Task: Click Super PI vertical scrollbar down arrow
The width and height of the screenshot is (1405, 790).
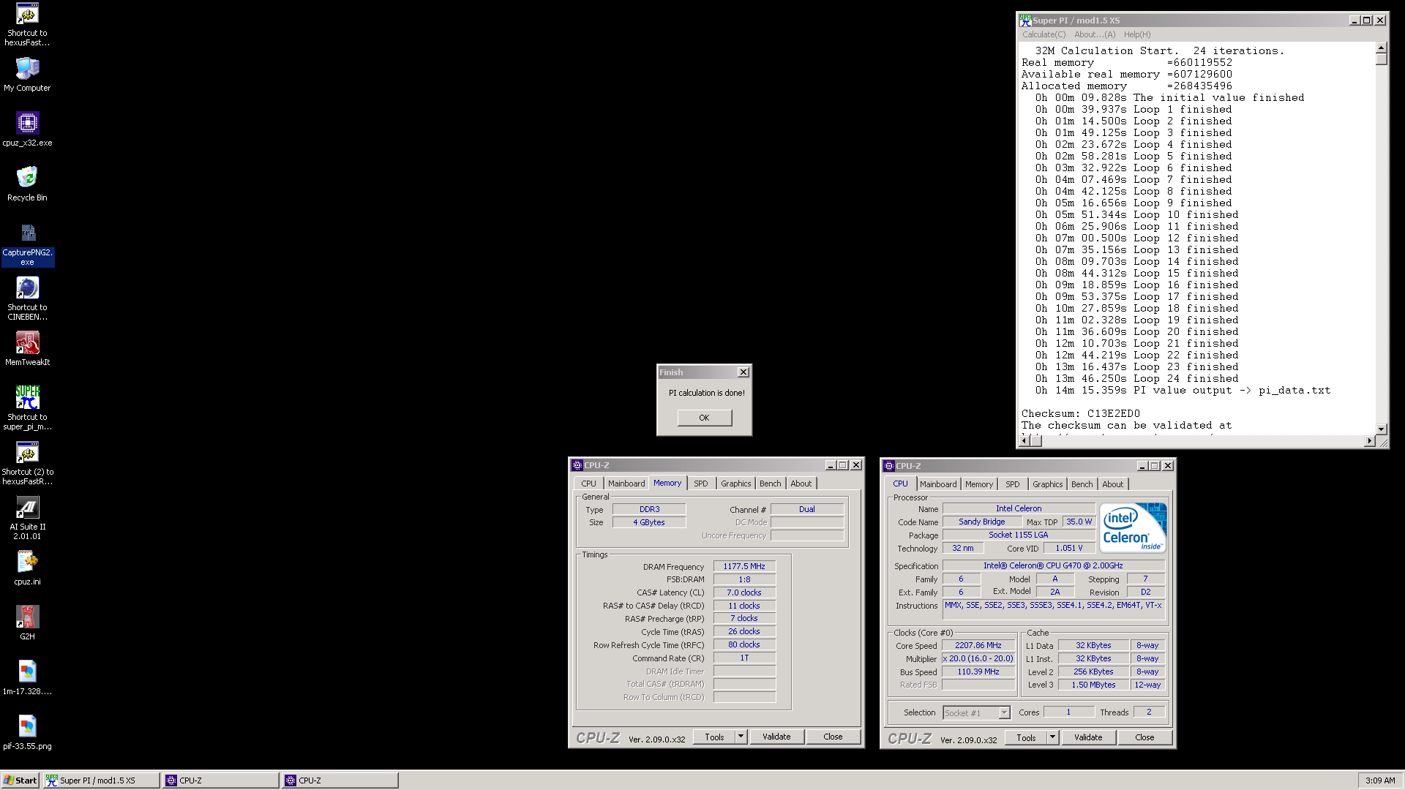Action: pos(1382,429)
